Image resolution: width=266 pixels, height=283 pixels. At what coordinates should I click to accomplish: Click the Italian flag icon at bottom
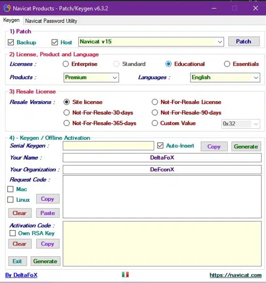click(125, 274)
